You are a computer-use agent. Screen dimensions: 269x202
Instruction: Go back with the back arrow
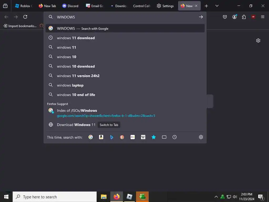coord(6,17)
